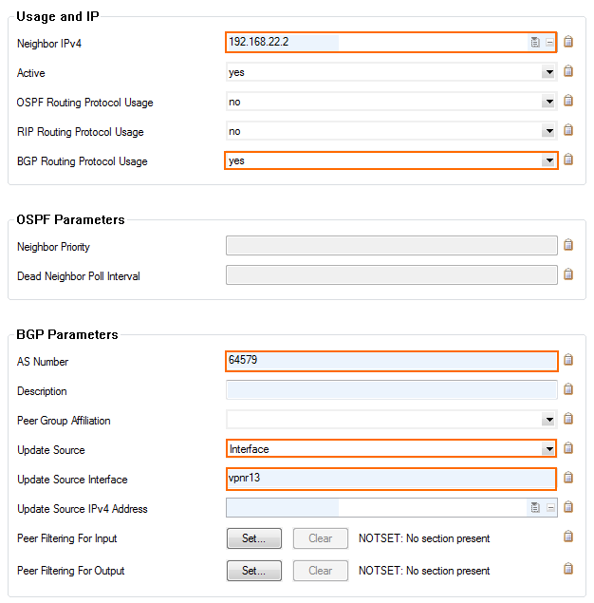This screenshot has width=594, height=603.
Task: Click Clear button for Peer Filtering For Input
Action: click(321, 538)
